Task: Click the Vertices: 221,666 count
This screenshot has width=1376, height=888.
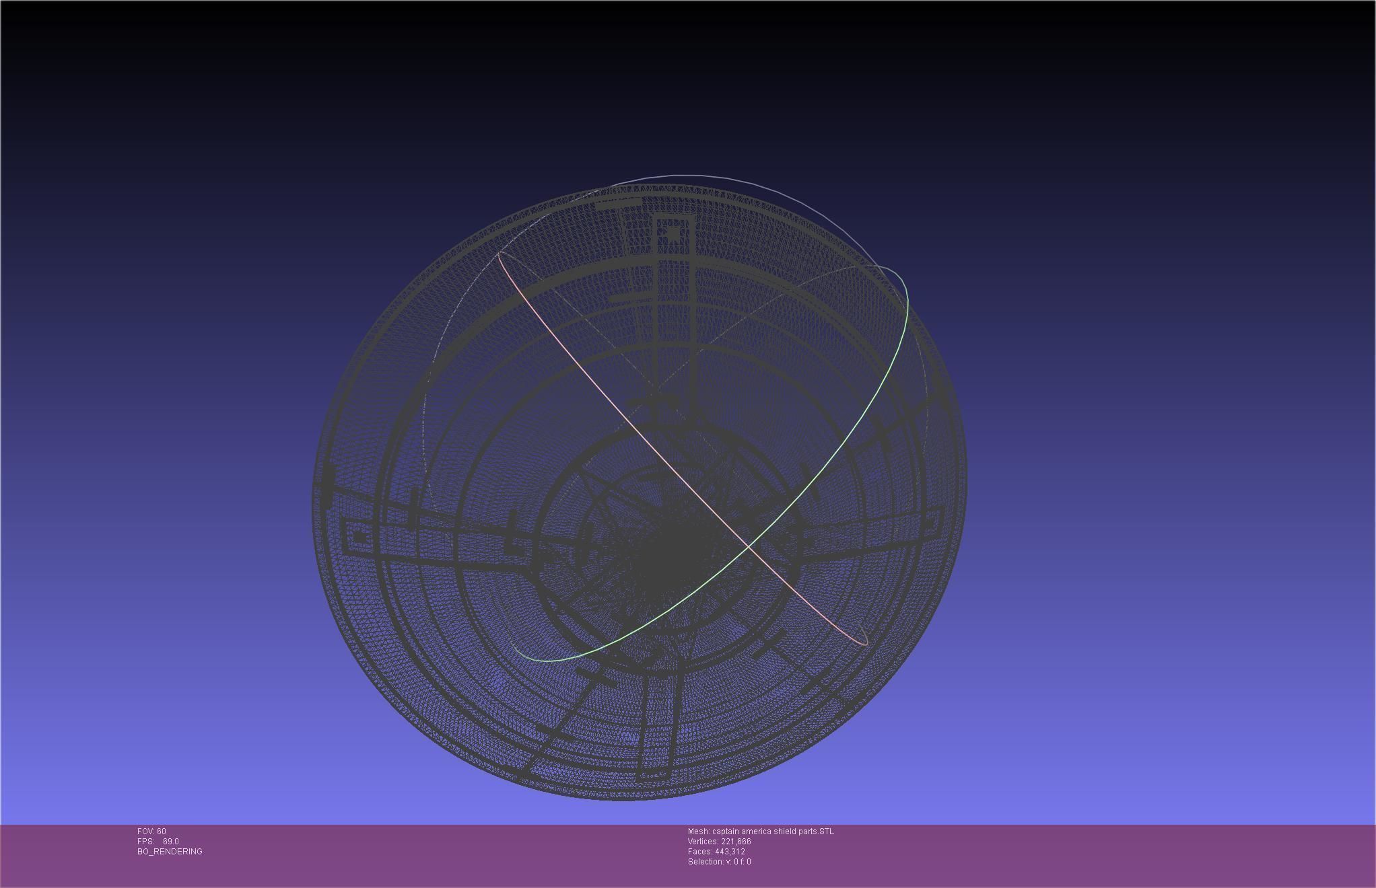Action: click(720, 842)
